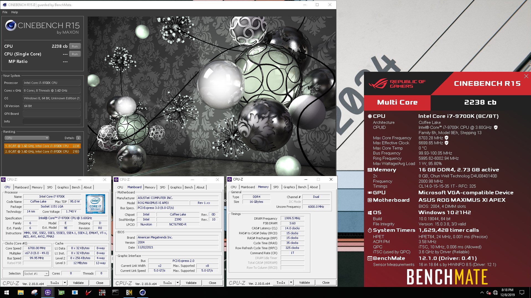Screen dimensions: 531x298
Task: Click Close button in Mainboard CPU-Z window
Action: (x=212, y=283)
